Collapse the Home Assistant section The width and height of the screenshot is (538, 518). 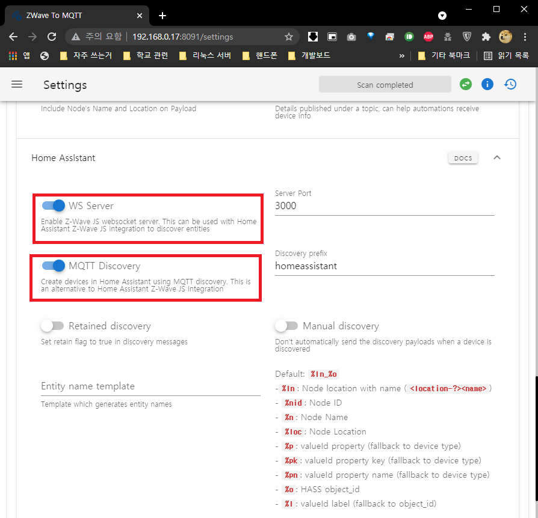pos(497,157)
